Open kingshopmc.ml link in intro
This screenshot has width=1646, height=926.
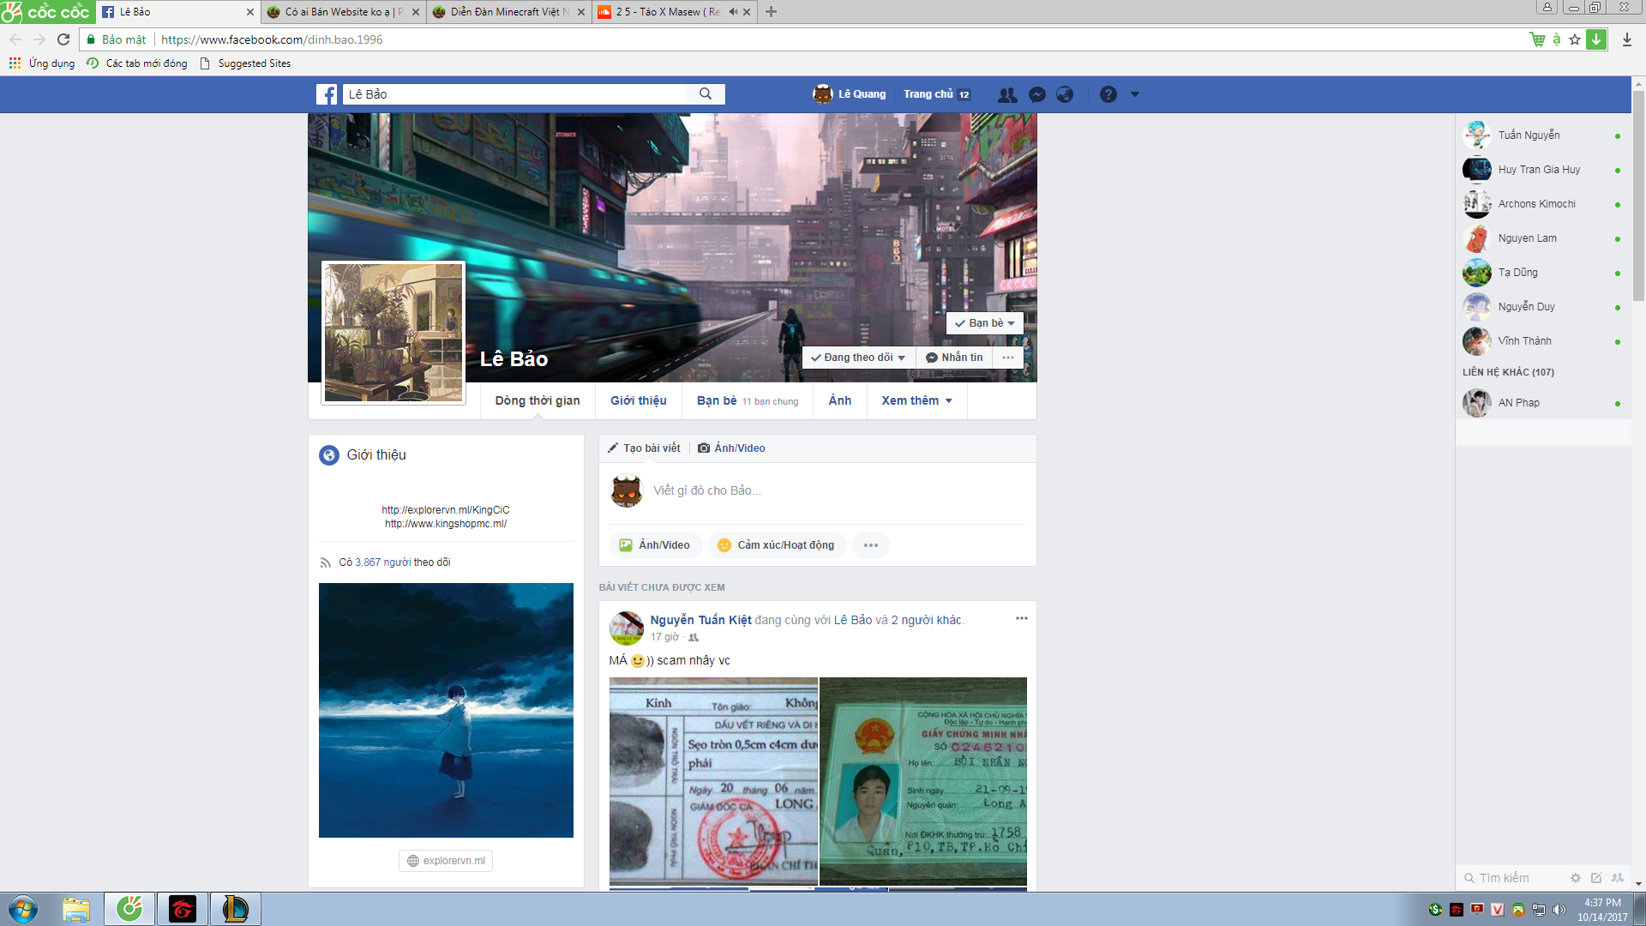point(445,524)
